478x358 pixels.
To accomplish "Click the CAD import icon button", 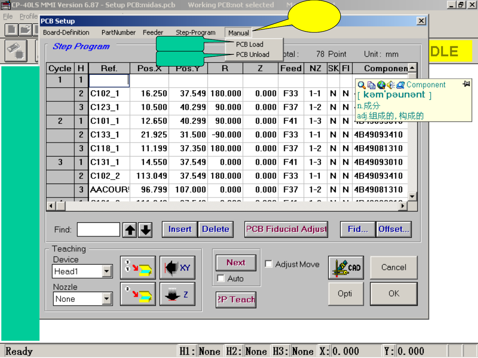I will 346,268.
